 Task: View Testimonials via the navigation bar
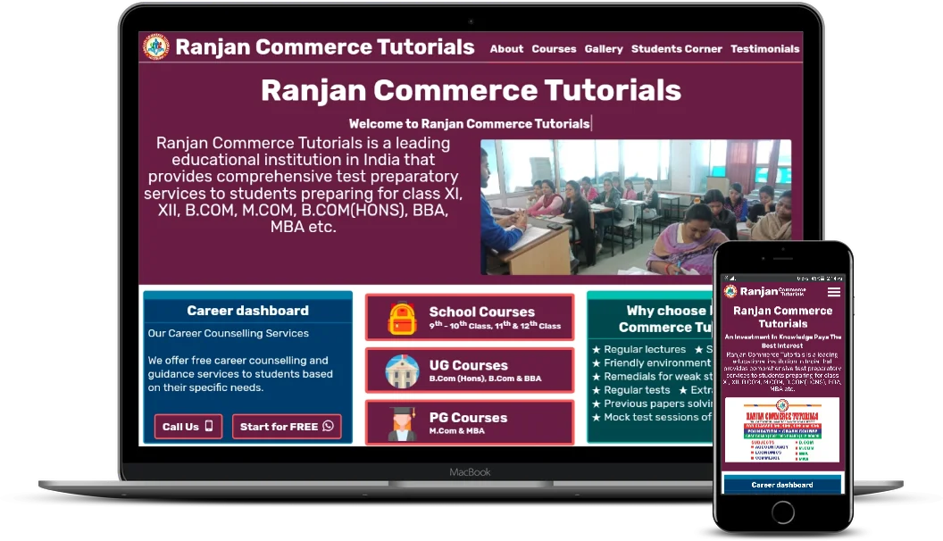(x=764, y=49)
